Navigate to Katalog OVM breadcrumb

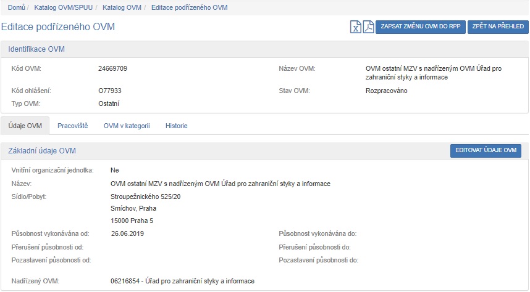click(x=121, y=7)
